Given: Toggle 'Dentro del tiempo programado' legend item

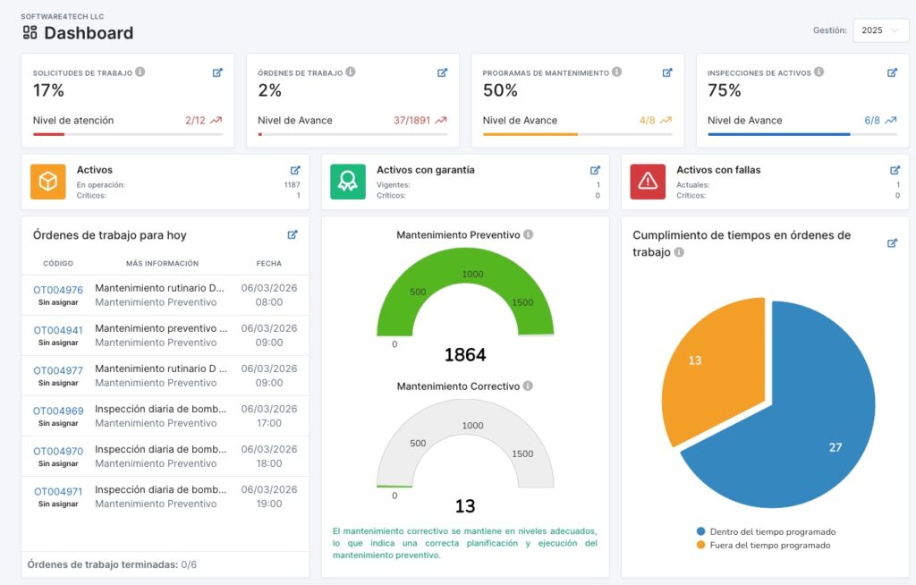Looking at the screenshot, I should pos(771,531).
